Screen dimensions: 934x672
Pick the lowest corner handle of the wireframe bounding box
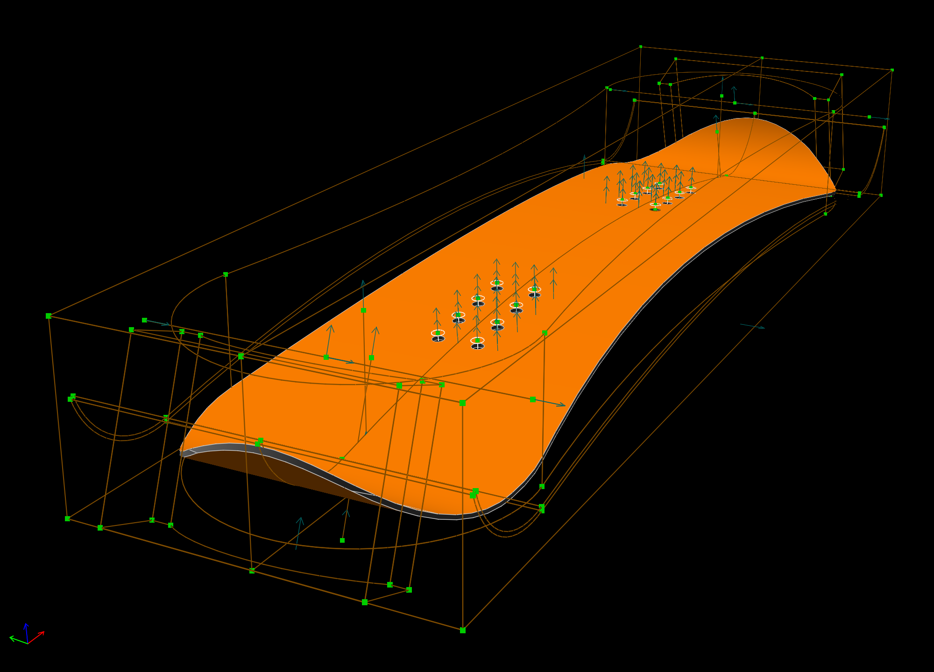click(x=463, y=630)
